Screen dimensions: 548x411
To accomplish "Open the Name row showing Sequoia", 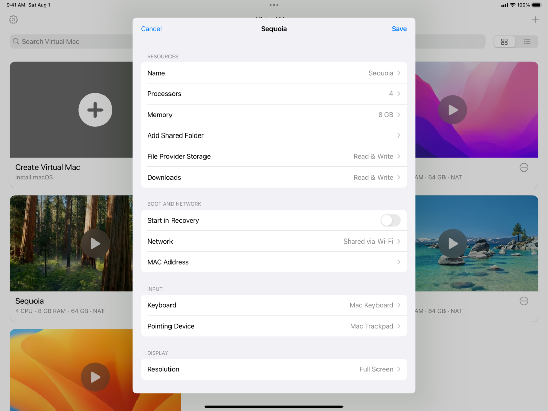I will coord(274,73).
